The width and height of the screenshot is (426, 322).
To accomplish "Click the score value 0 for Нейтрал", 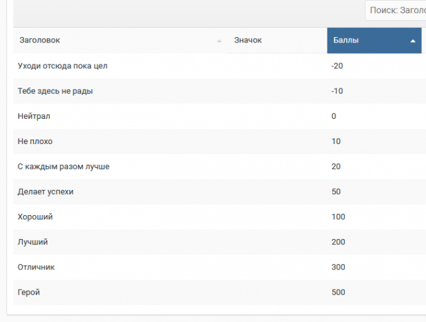I will [x=333, y=116].
